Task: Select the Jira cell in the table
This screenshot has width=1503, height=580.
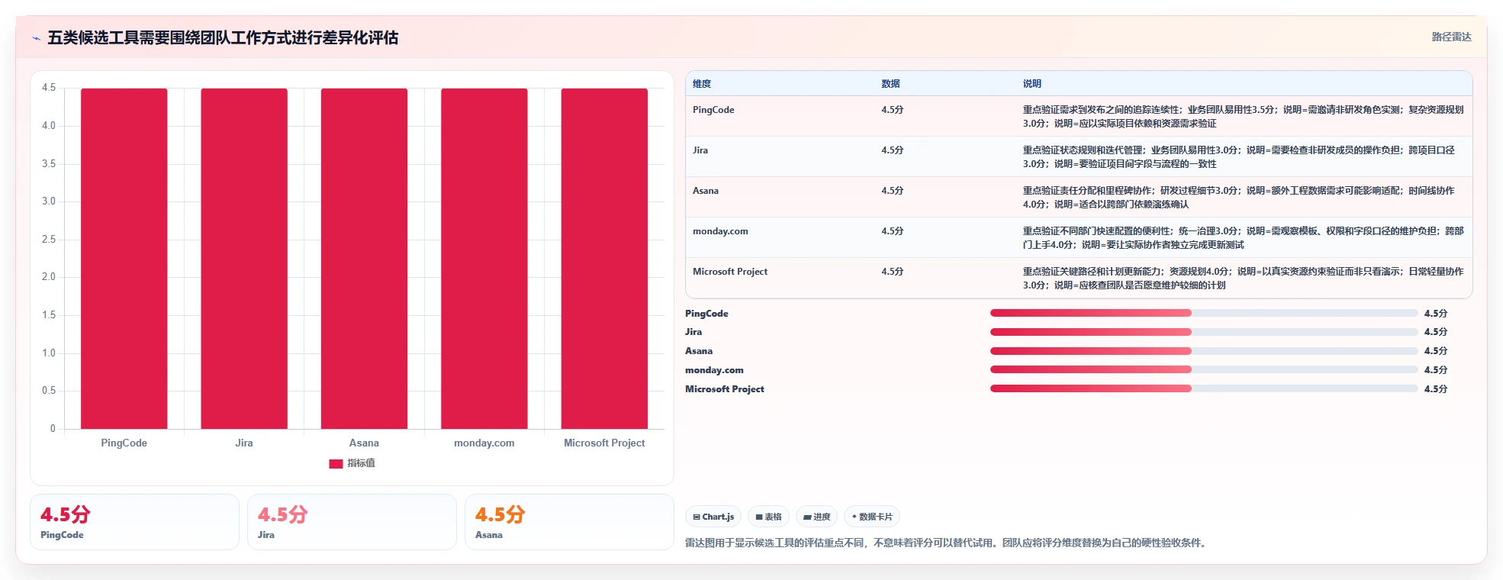Action: (700, 150)
